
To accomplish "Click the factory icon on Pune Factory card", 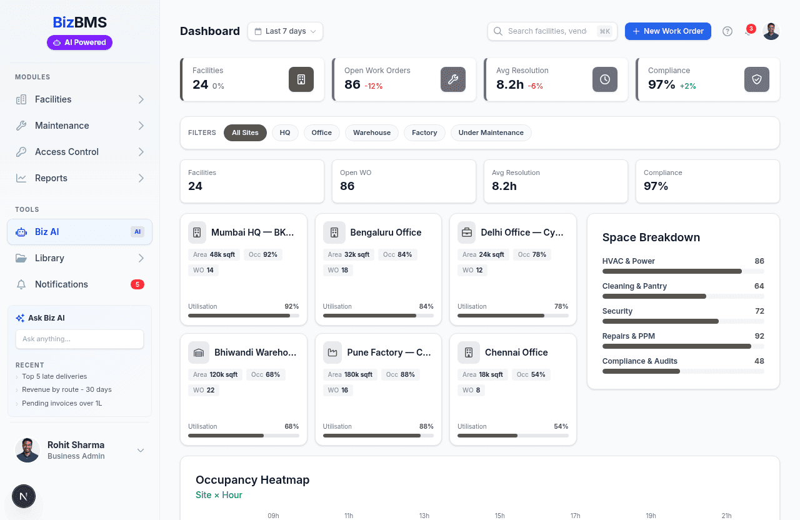I will click(332, 352).
